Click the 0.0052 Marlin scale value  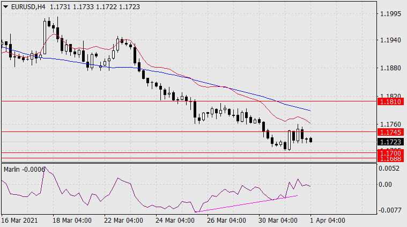[389, 169]
